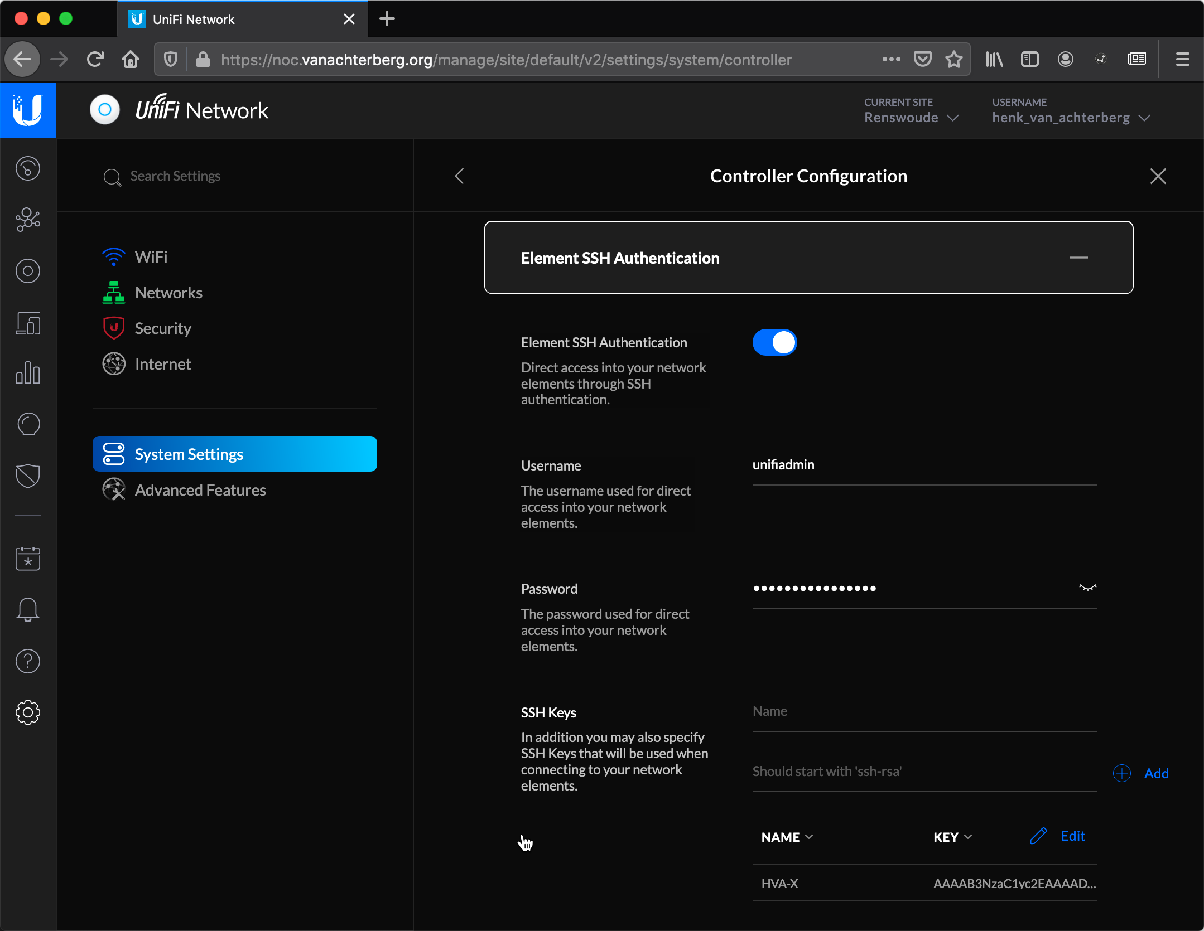Reveal the hidden password with eye icon
The image size is (1204, 931).
click(1087, 587)
